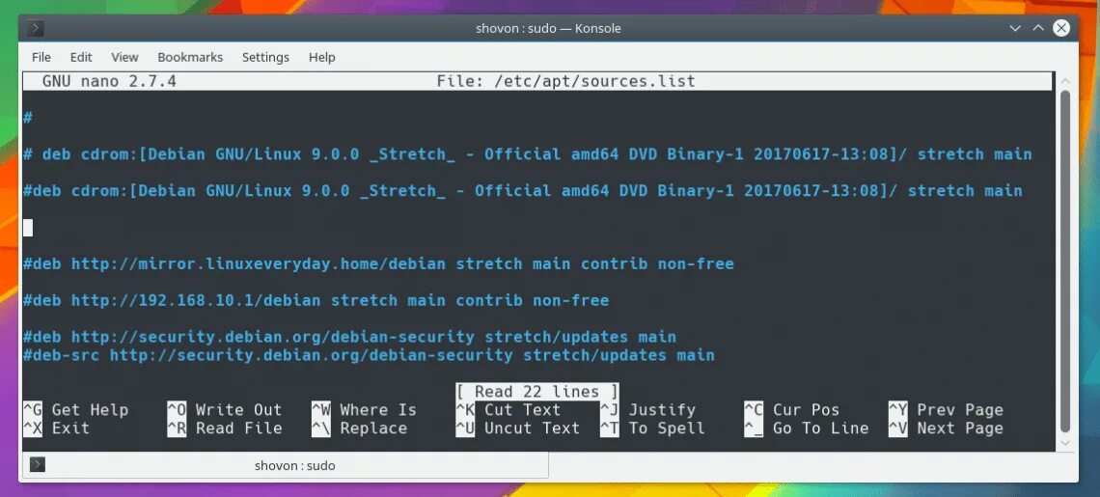Click the '^Y Prev Page' shortcut
This screenshot has width=1100, height=497.
(947, 410)
